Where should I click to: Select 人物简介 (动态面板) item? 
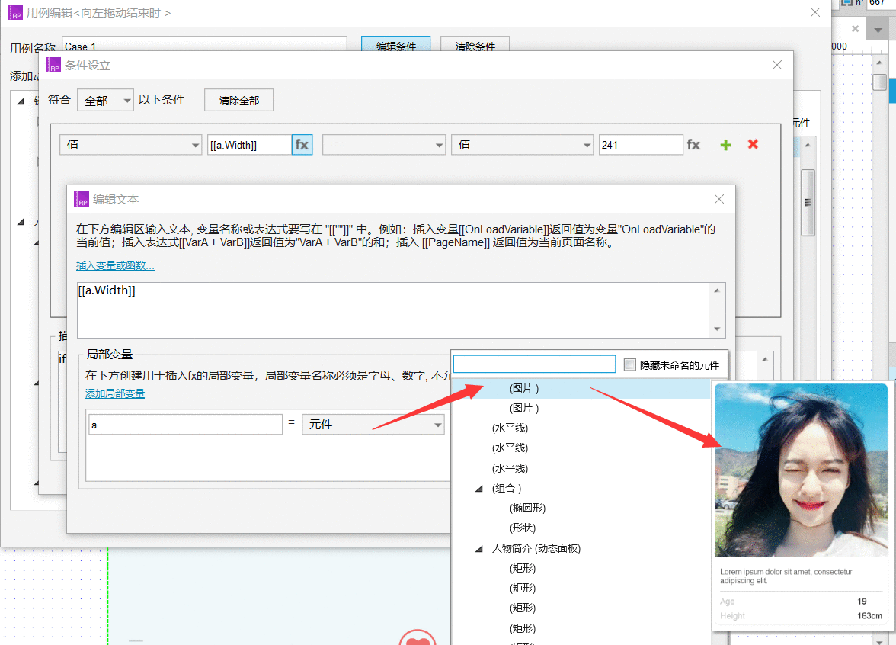tap(536, 548)
